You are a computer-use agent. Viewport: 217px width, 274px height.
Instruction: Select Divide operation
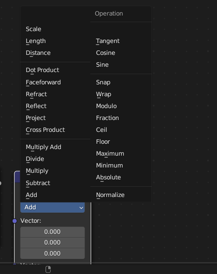pyautogui.click(x=55, y=159)
